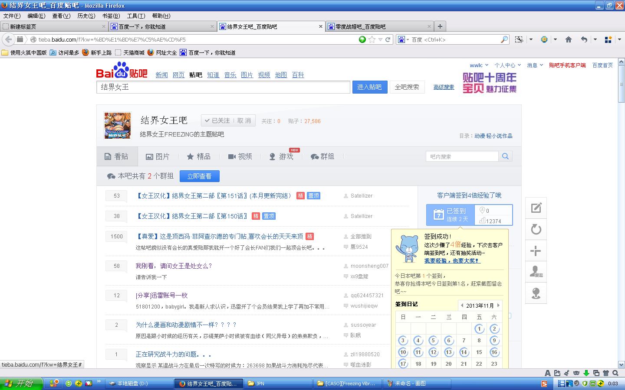
Task: Click the undo closed tab arrow icon
Action: coord(584,39)
